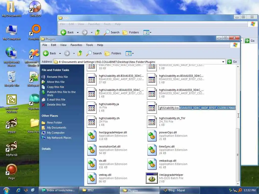Click Search in the 2052 window toolbar

tap(112, 32)
